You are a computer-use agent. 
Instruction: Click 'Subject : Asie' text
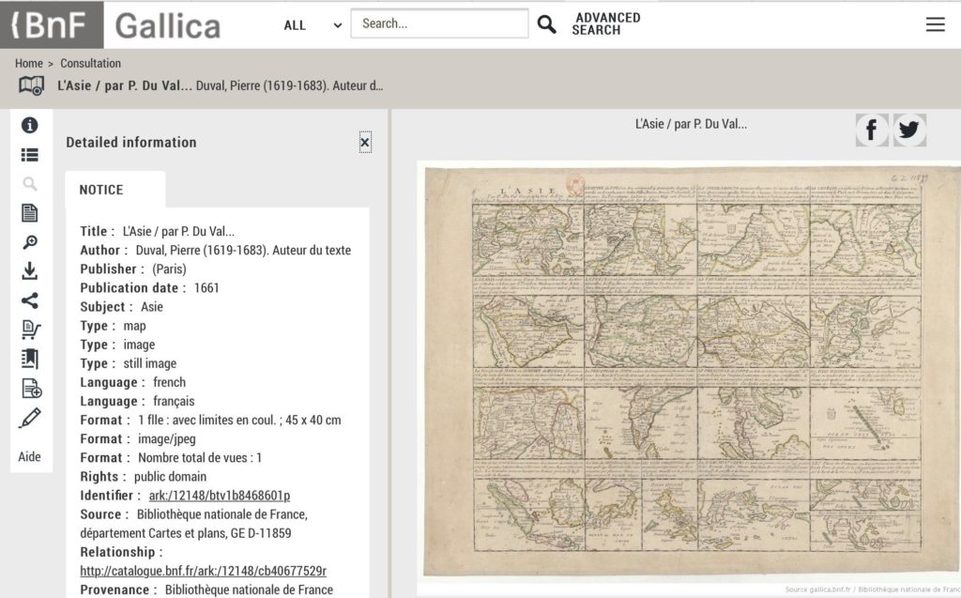(x=121, y=307)
